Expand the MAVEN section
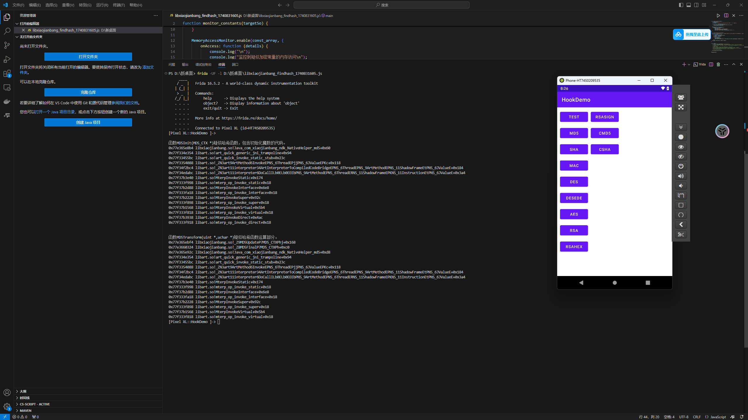Screen dimensions: 748x420 coord(25,411)
